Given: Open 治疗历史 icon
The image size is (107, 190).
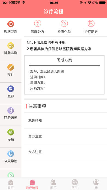Looking at the screenshot, I should coord(91,23).
